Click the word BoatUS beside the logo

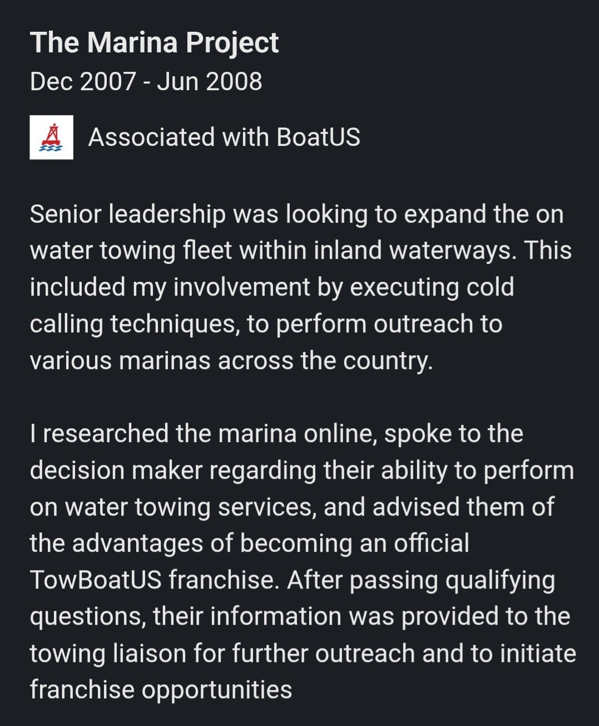click(318, 138)
